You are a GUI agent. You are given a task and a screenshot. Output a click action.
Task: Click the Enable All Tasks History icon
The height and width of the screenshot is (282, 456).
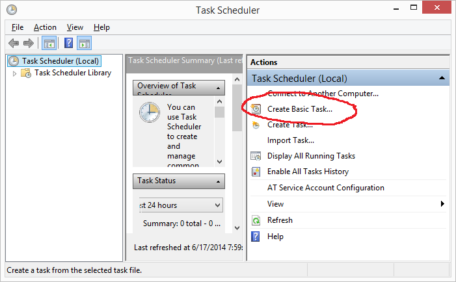click(x=256, y=172)
